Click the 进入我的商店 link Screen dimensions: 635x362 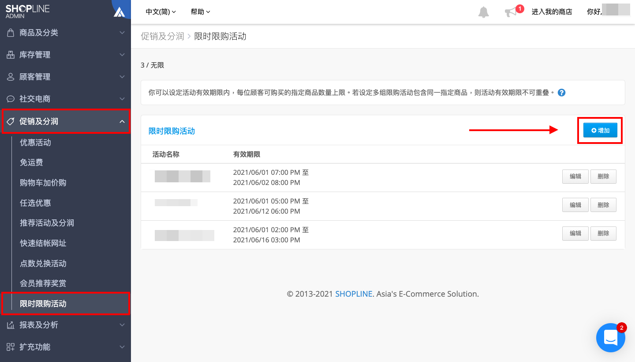point(552,12)
